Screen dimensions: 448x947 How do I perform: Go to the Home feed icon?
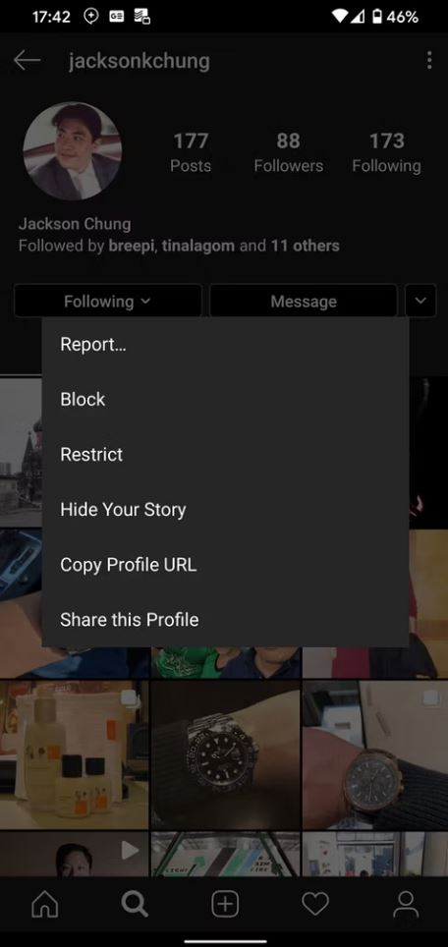click(44, 904)
